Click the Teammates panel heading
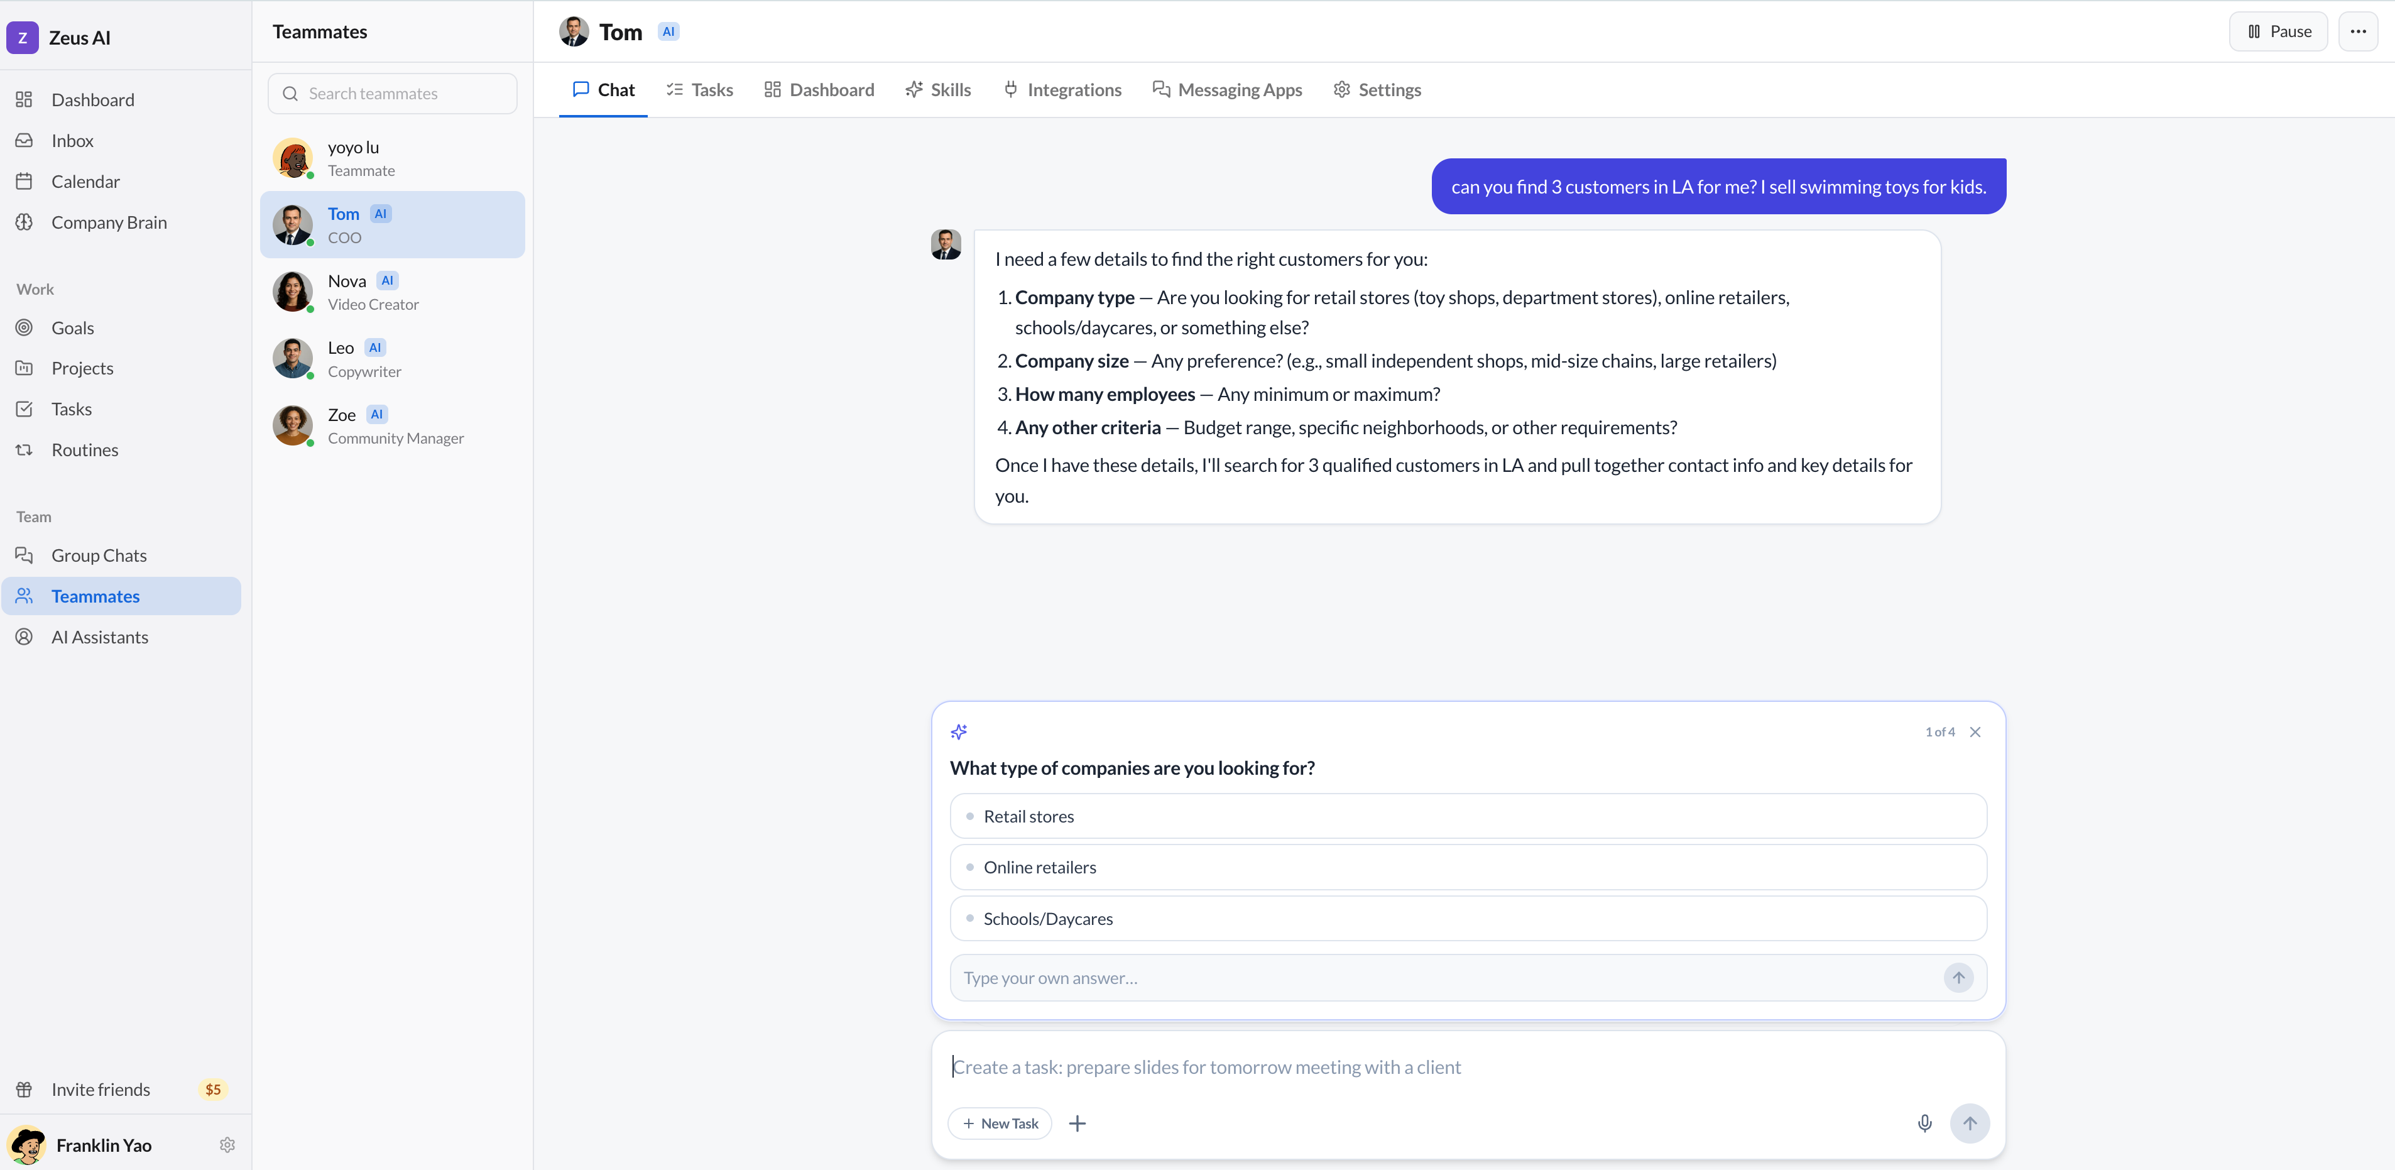Image resolution: width=2395 pixels, height=1170 pixels. coord(320,31)
